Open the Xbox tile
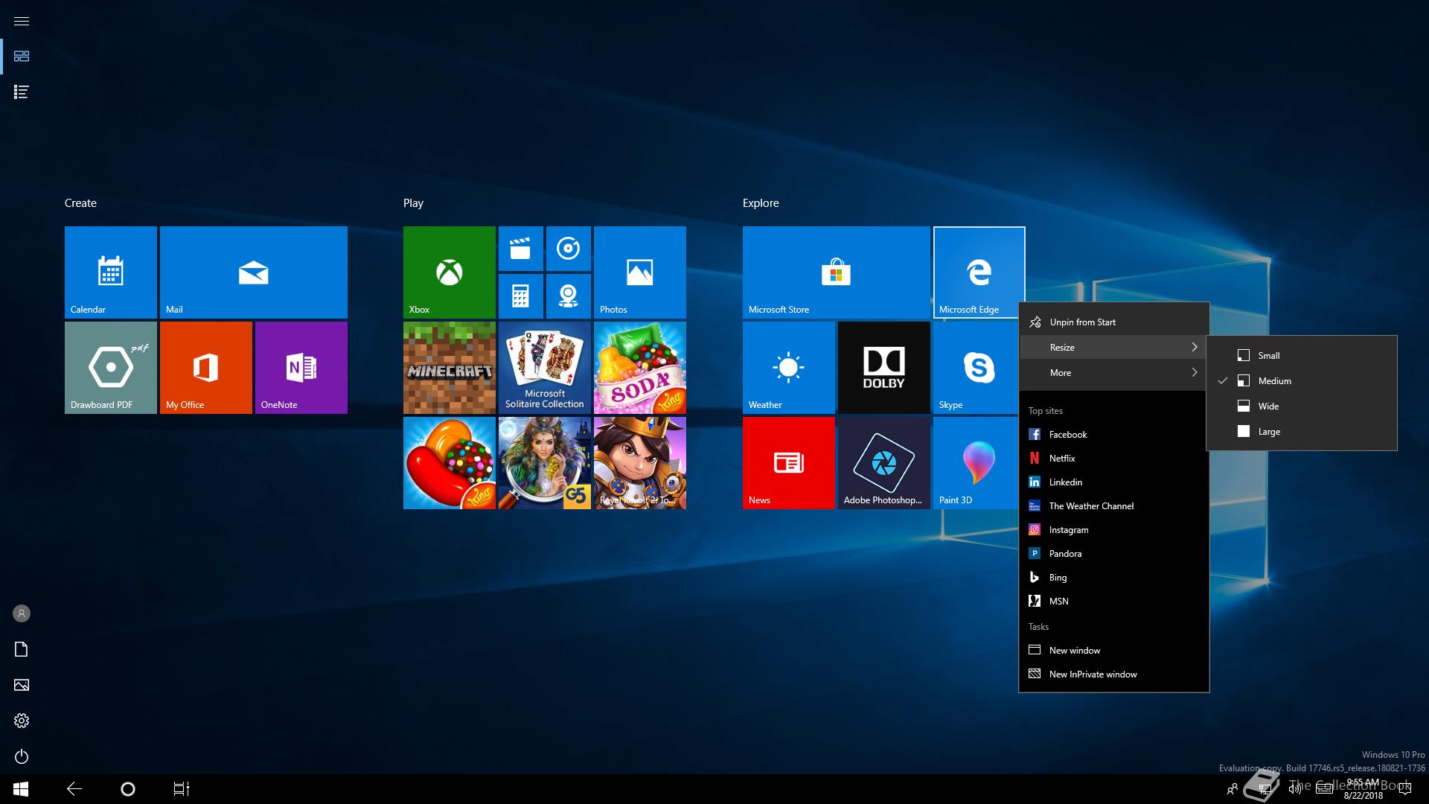 click(x=449, y=272)
